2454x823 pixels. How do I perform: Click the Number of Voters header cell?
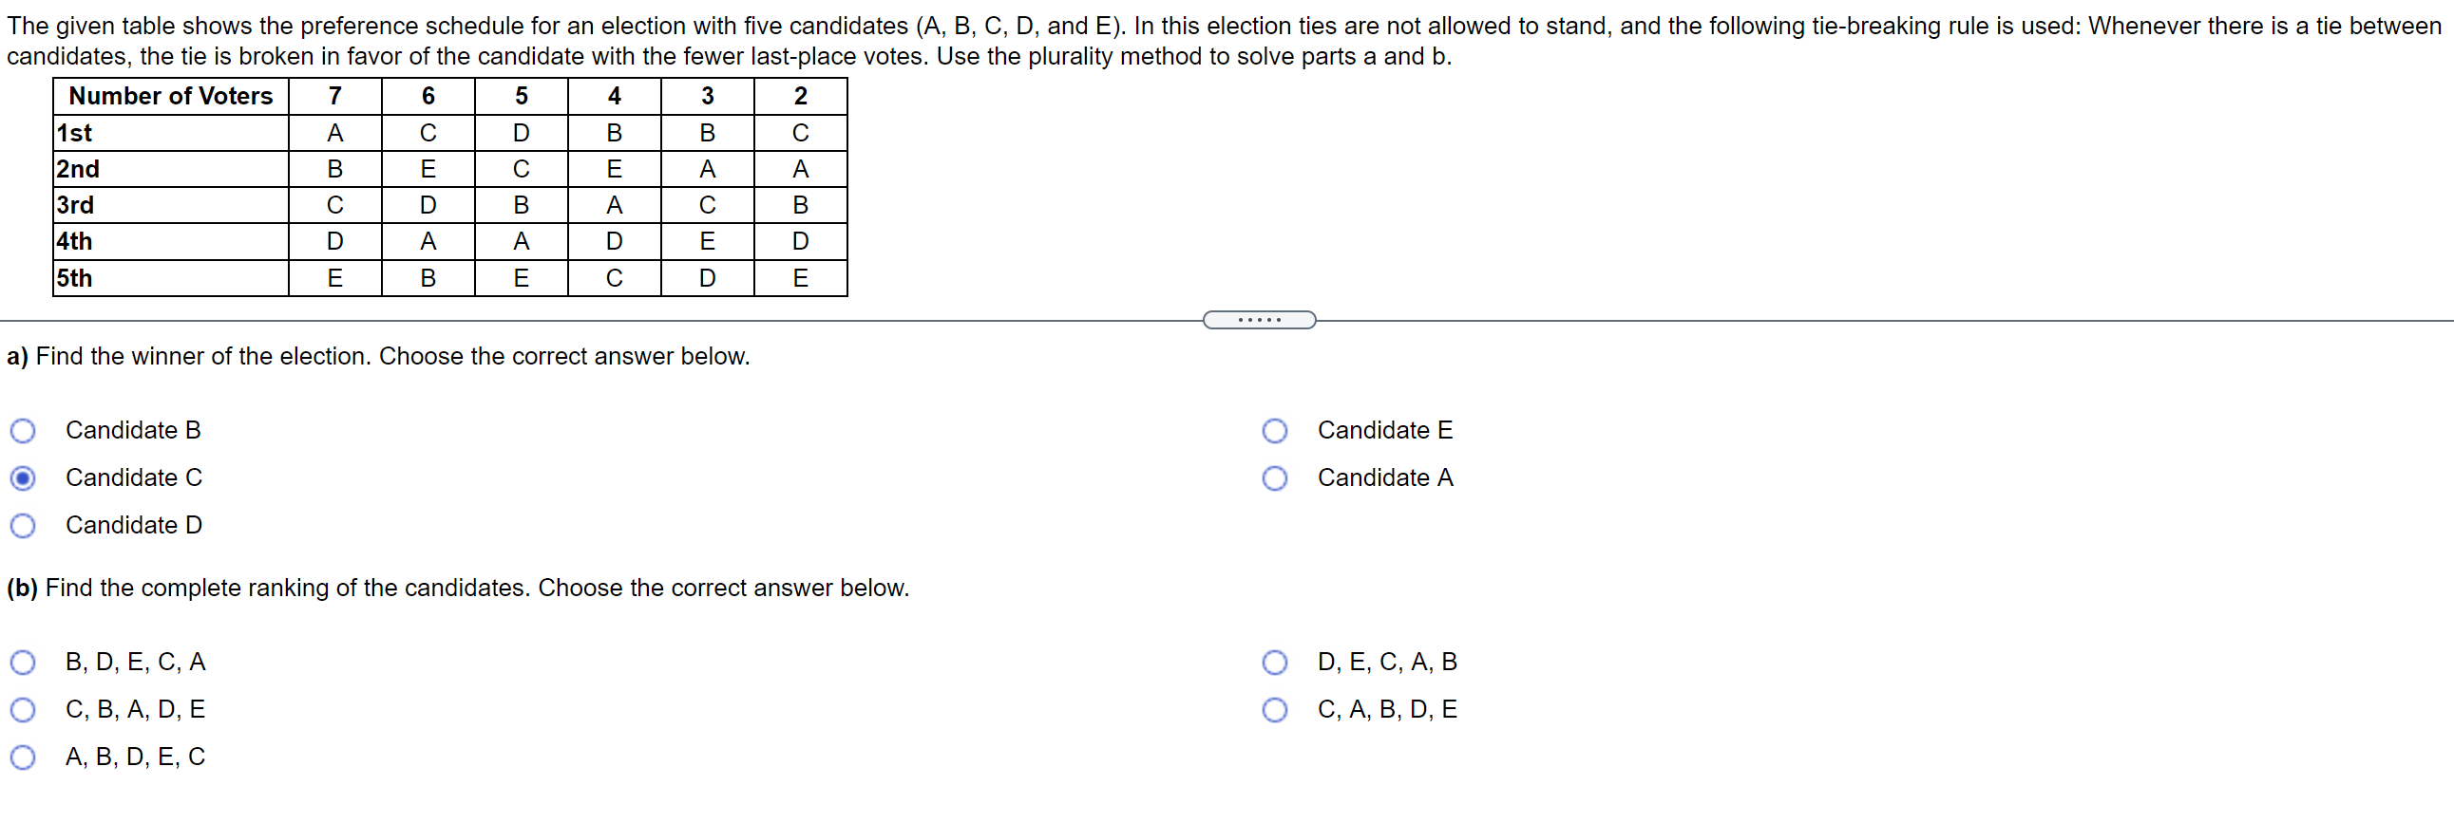click(169, 95)
